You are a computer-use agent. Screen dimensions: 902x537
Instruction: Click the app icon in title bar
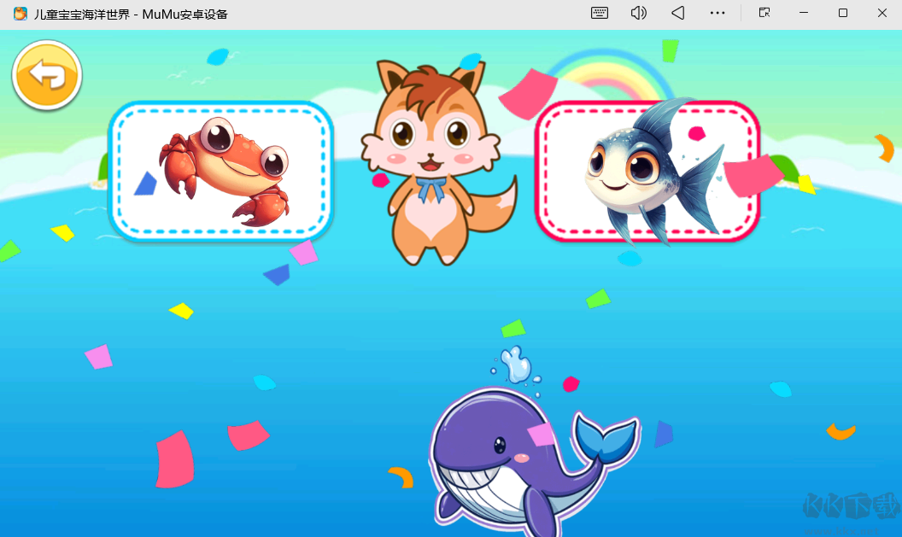click(20, 14)
